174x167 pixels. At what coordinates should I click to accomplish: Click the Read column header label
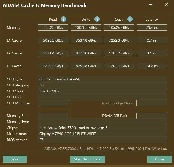pyautogui.click(x=53, y=19)
